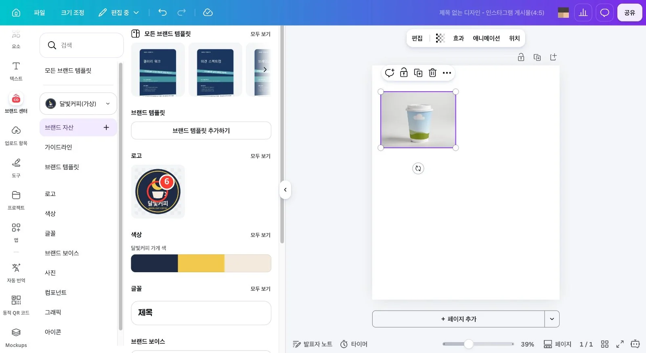
Task: Select the yellow brand color swatch
Action: click(201, 263)
